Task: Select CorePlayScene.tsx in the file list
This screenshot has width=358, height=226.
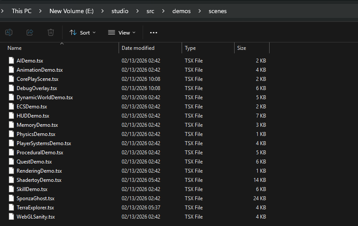Action: point(37,79)
